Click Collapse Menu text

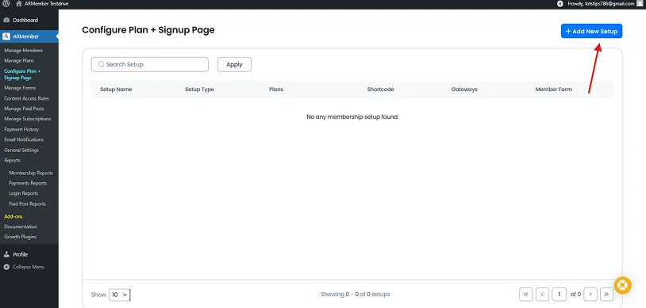pos(29,267)
